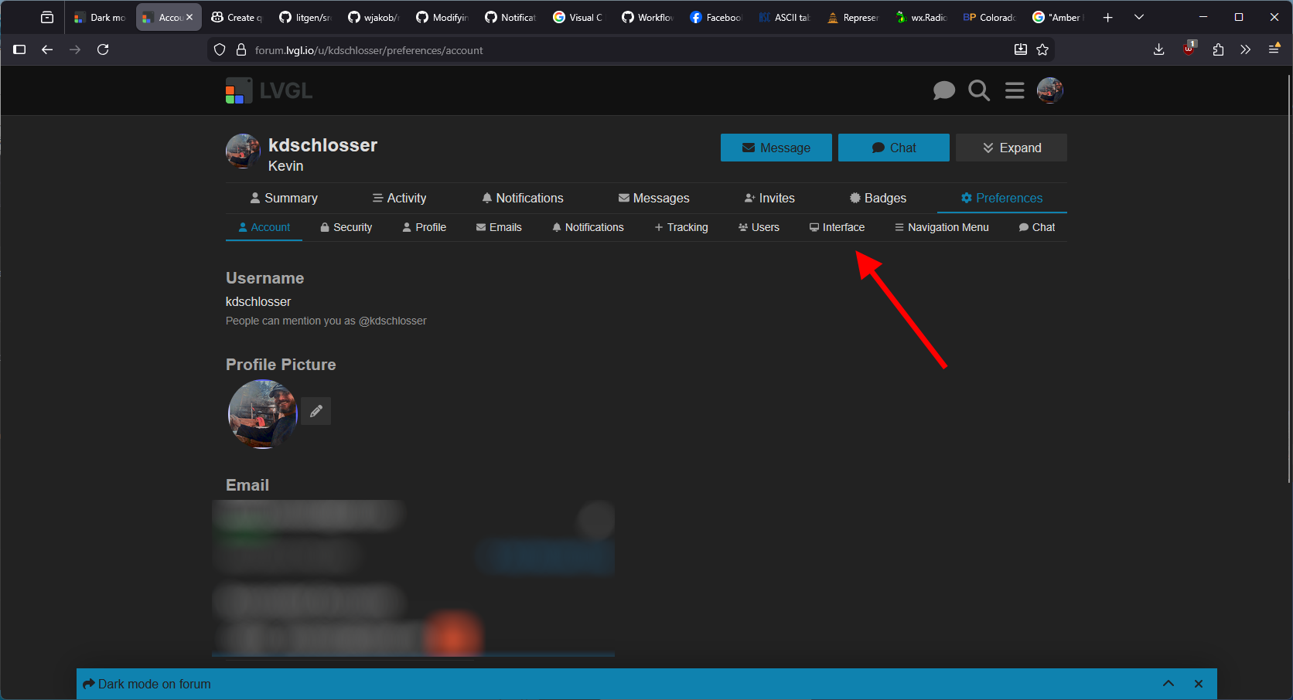Click the user avatar in the forum header
This screenshot has height=700, width=1293.
(1049, 91)
